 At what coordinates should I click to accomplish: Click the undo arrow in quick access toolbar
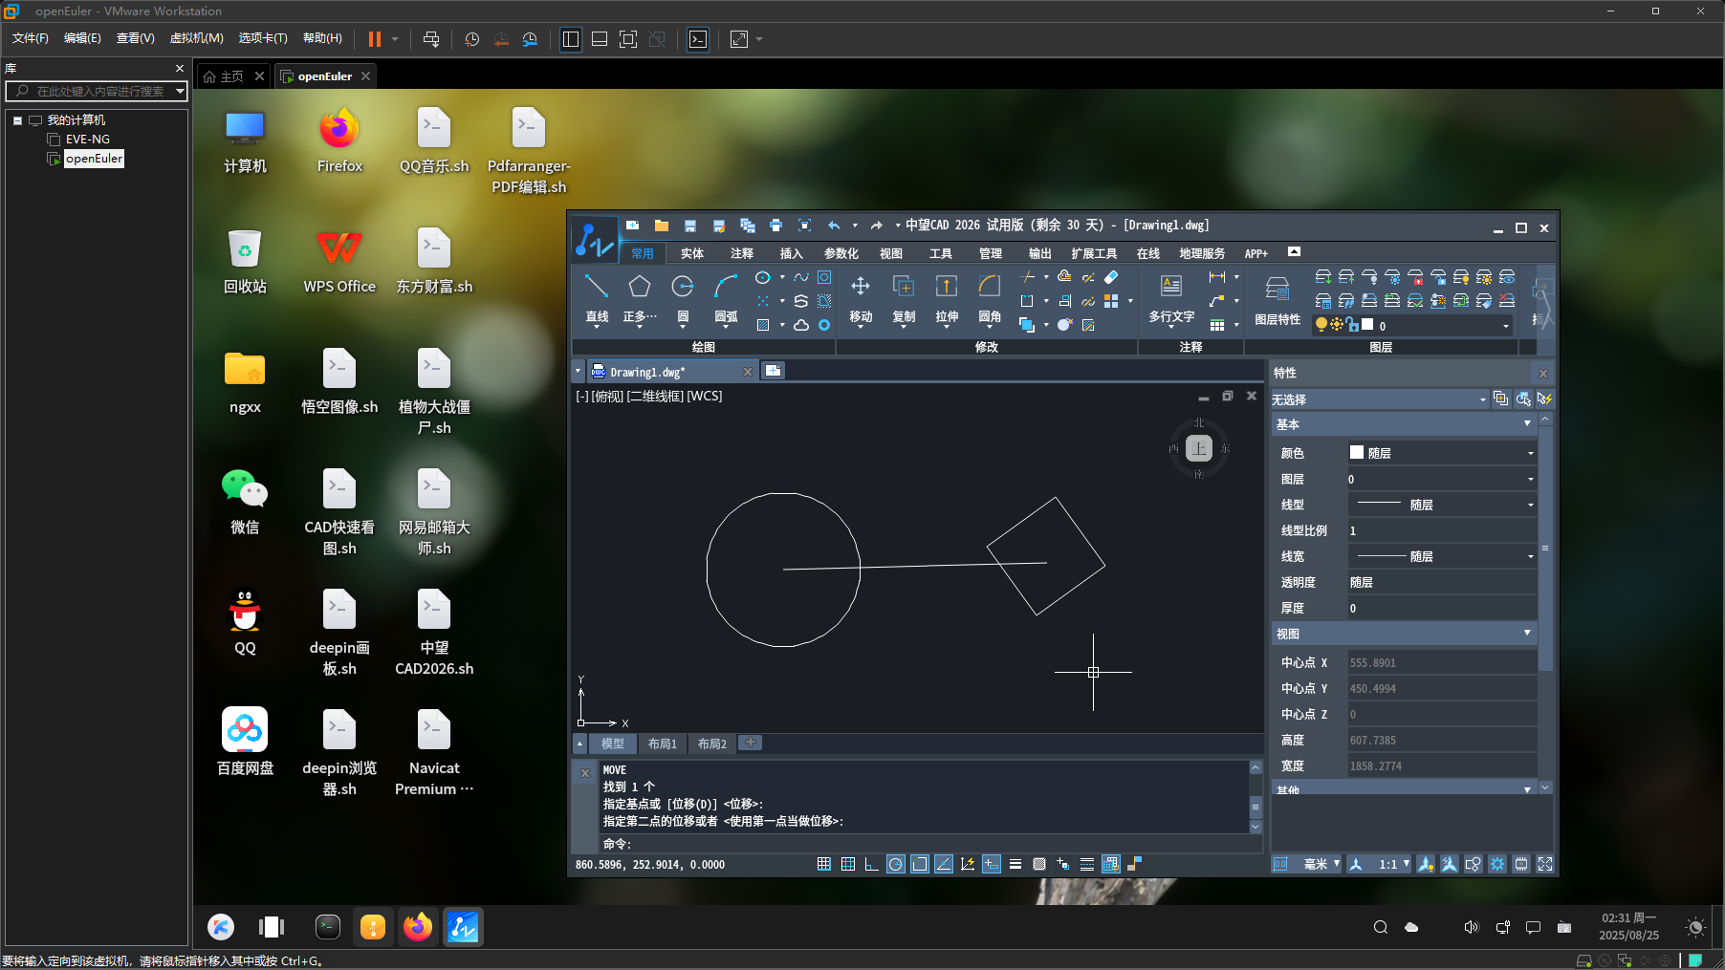834,226
